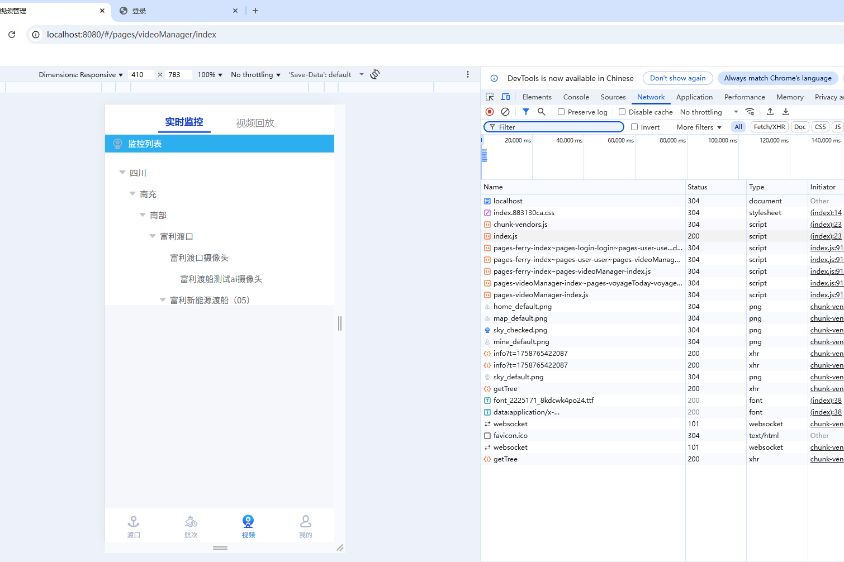Switch to the 视频回放 tab
The height and width of the screenshot is (562, 844).
tap(255, 123)
